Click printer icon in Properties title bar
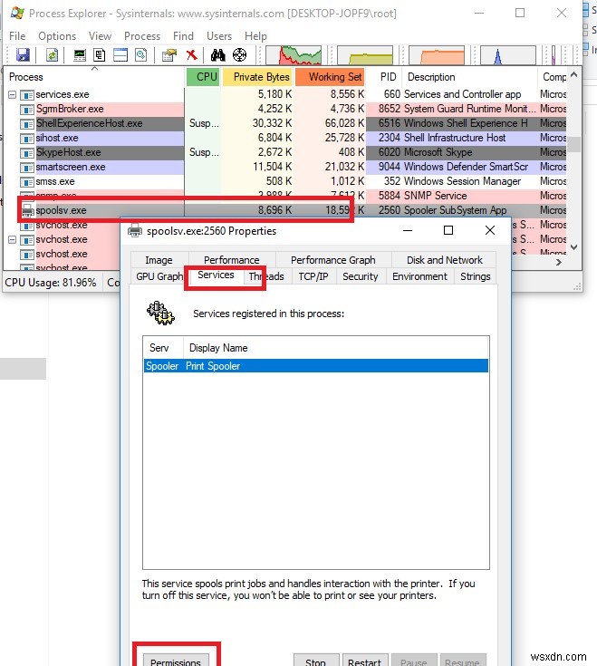Image resolution: width=597 pixels, height=666 pixels. pos(135,231)
